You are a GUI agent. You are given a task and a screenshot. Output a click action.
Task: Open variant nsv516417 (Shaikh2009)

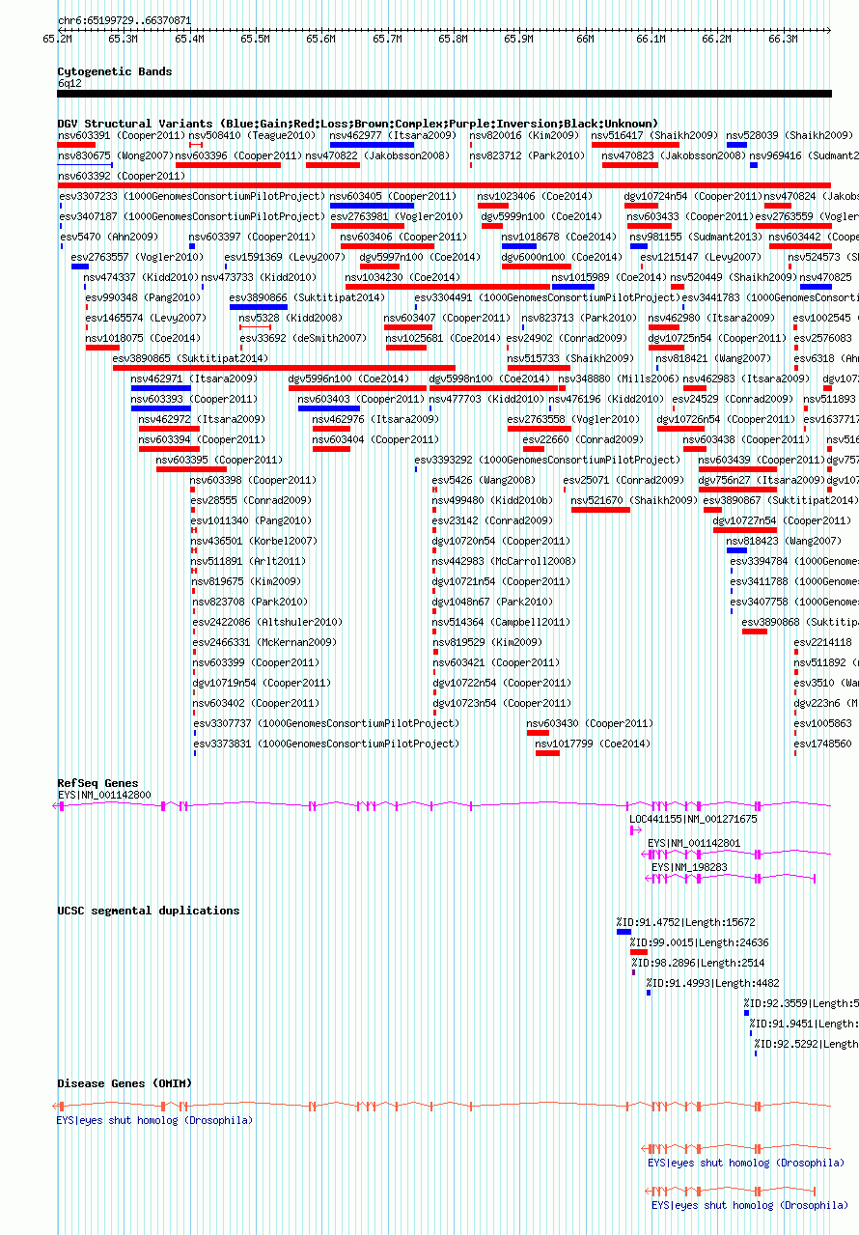654,135
